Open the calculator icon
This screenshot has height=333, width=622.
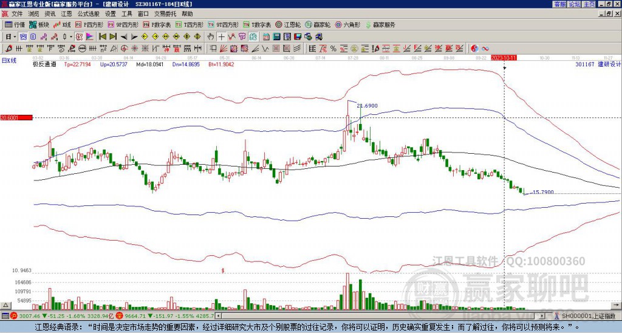point(276,37)
